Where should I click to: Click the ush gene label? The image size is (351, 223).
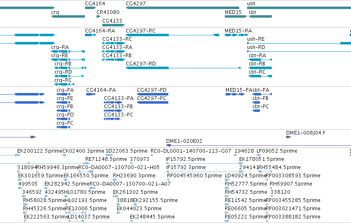click(x=251, y=4)
